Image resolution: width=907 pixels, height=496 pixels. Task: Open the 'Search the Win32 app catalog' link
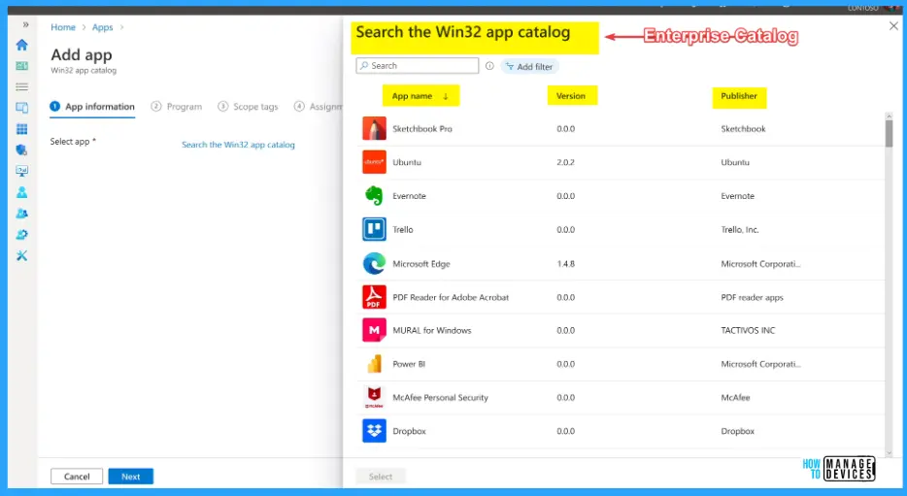tap(238, 145)
